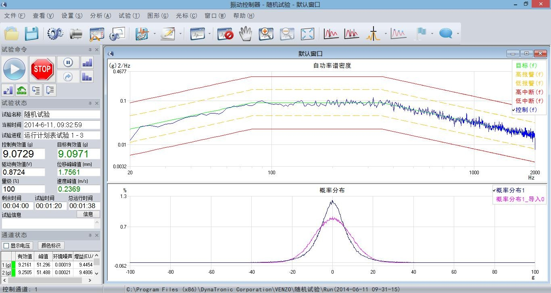Screen dimensions: 551x293
Task: Open the 分析(A) menu
Action: (x=100, y=16)
